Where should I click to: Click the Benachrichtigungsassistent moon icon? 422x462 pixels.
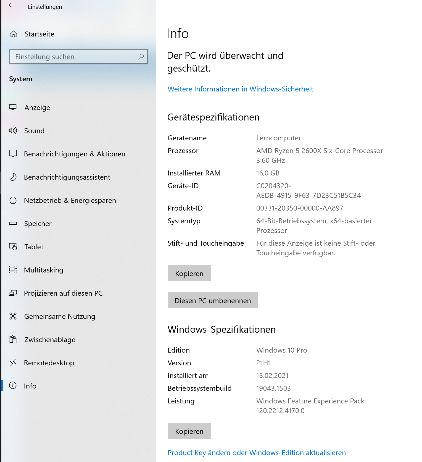pos(13,177)
